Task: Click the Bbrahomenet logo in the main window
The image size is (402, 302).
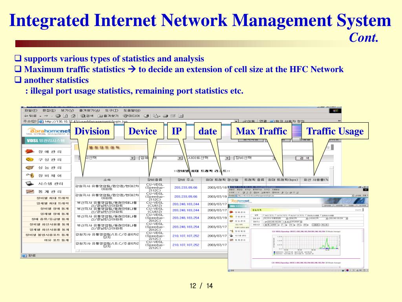Action: [48, 132]
